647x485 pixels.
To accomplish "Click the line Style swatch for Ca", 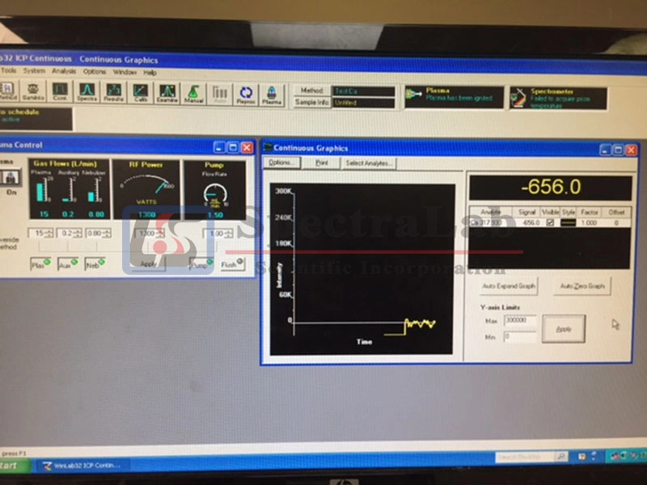I will coord(568,222).
